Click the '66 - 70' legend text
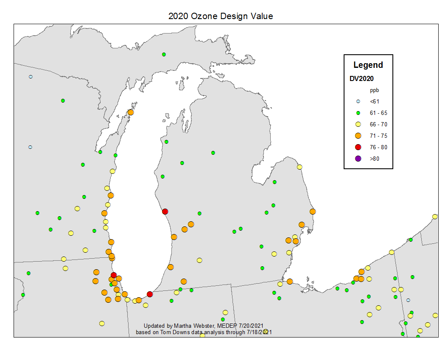Viewport: 448px width, 346px height. click(x=378, y=125)
